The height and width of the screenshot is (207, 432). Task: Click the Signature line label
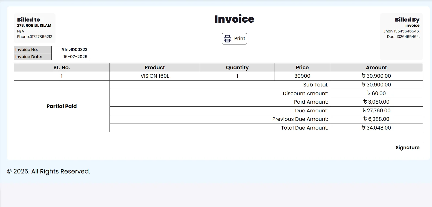click(x=407, y=148)
